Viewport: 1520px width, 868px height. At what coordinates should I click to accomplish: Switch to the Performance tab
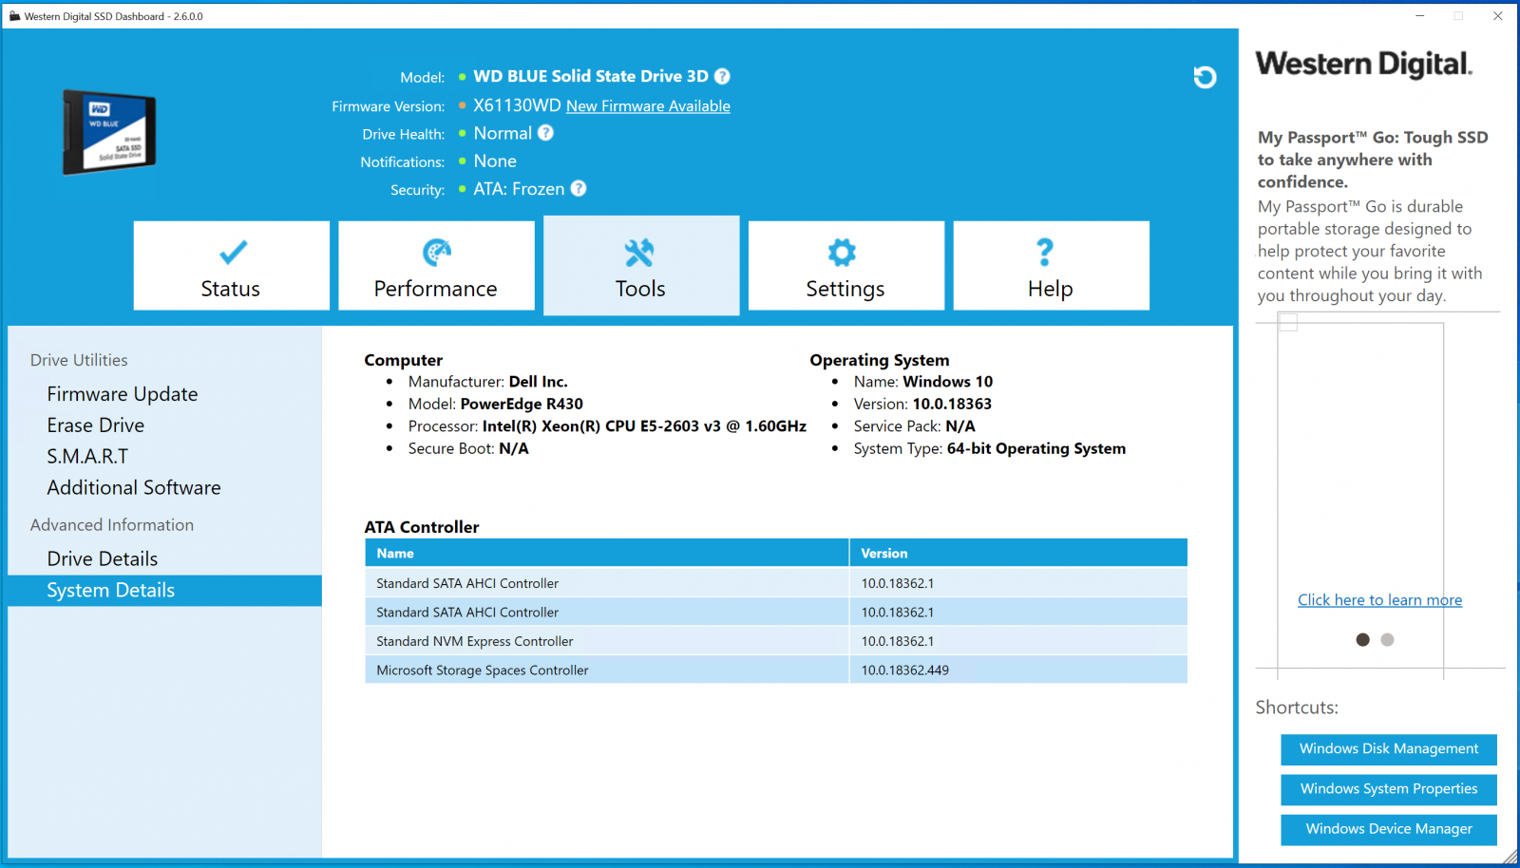click(x=436, y=266)
